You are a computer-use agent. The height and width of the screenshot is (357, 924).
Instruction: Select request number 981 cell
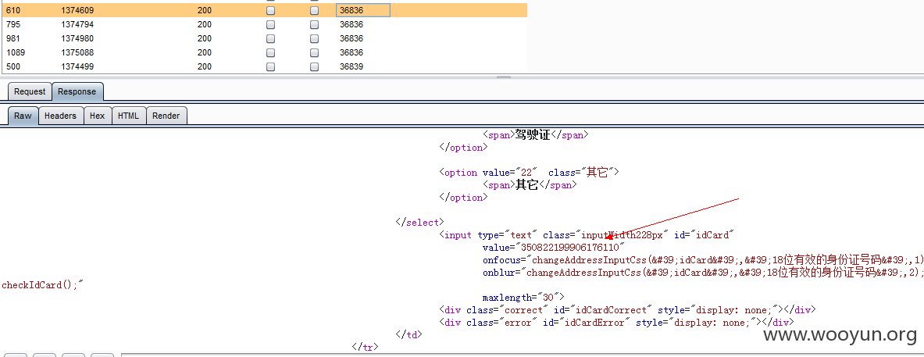pos(13,39)
